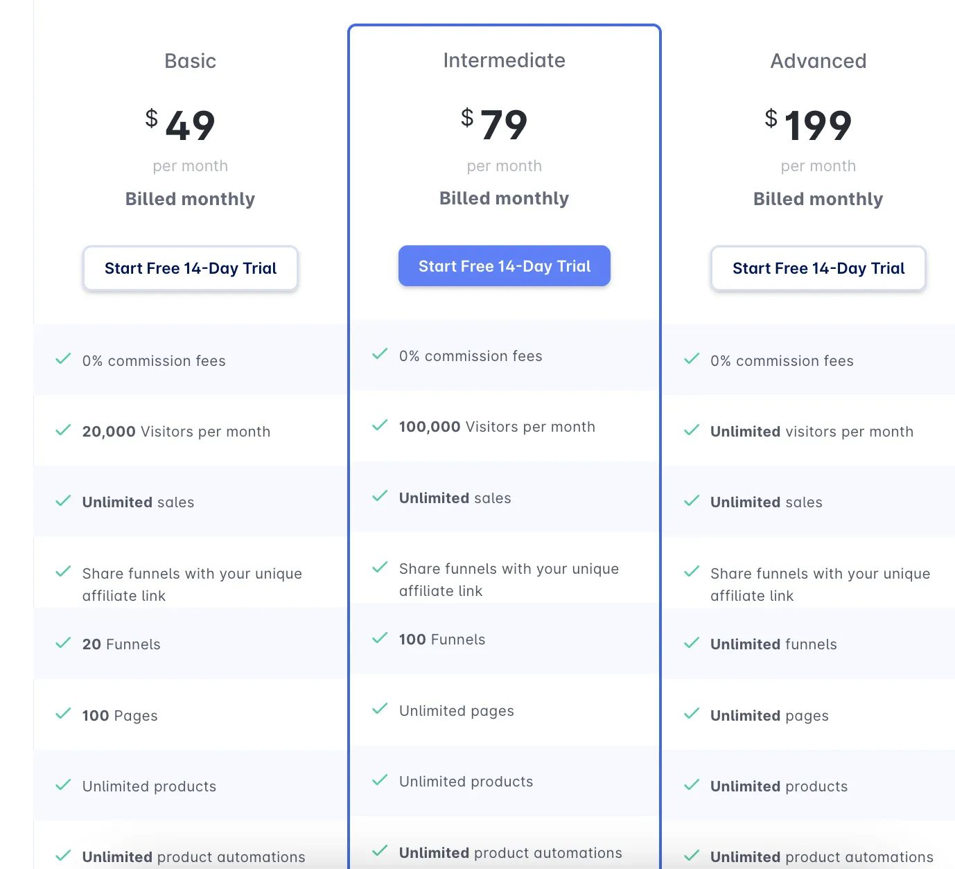Select the Intermediate plan heading
The width and height of the screenshot is (955, 869).
pos(505,60)
